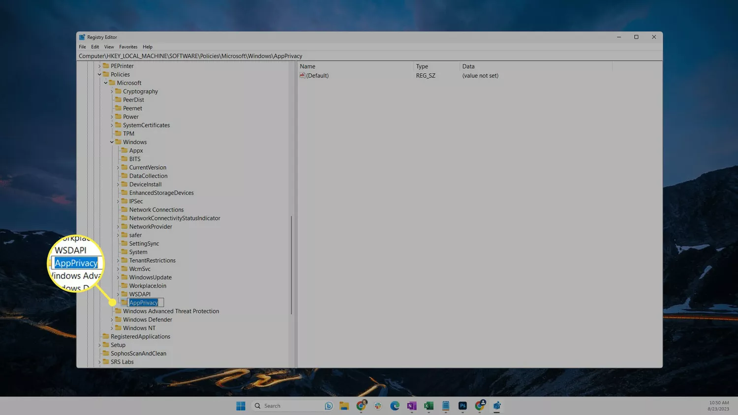The image size is (738, 415).
Task: Open Excel from the taskbar
Action: pos(429,406)
